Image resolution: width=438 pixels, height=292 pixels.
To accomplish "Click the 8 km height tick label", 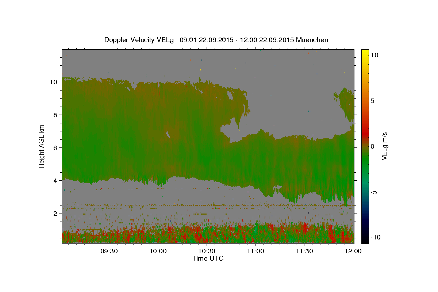I will pyautogui.click(x=55, y=115).
